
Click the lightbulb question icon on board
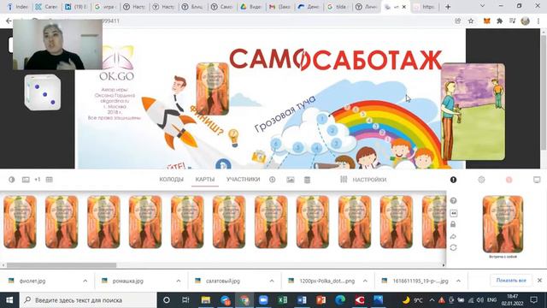coord(233,138)
